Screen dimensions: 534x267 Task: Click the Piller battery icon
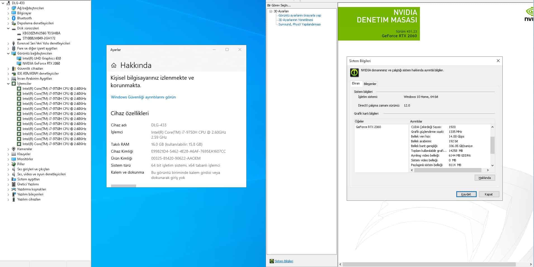click(x=14, y=164)
